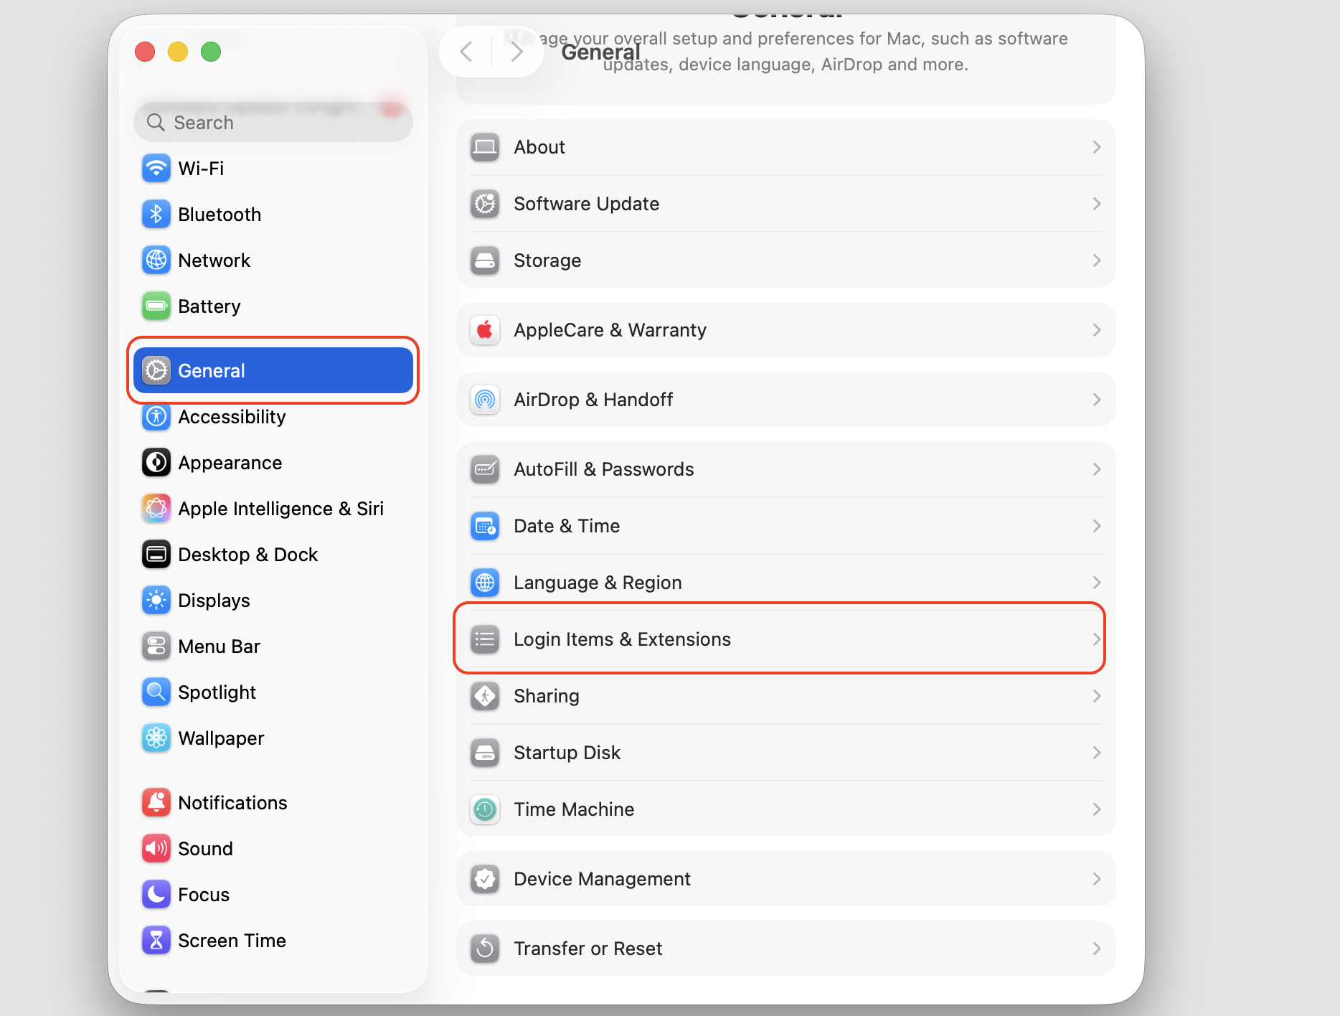Screen dimensions: 1340x1016
Task: Open the Displays sun icon
Action: pos(156,601)
